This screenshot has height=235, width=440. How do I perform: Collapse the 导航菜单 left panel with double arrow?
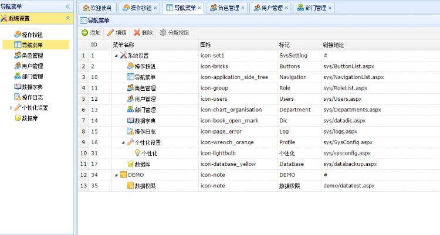pyautogui.click(x=67, y=6)
